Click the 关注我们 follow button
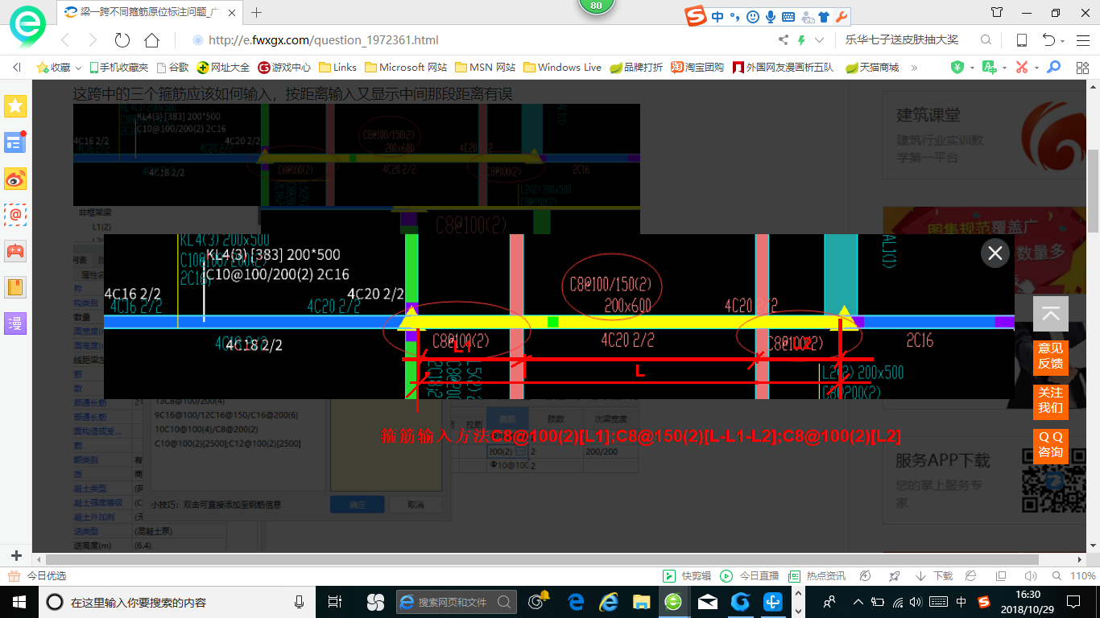This screenshot has height=618, width=1100. (x=1051, y=402)
